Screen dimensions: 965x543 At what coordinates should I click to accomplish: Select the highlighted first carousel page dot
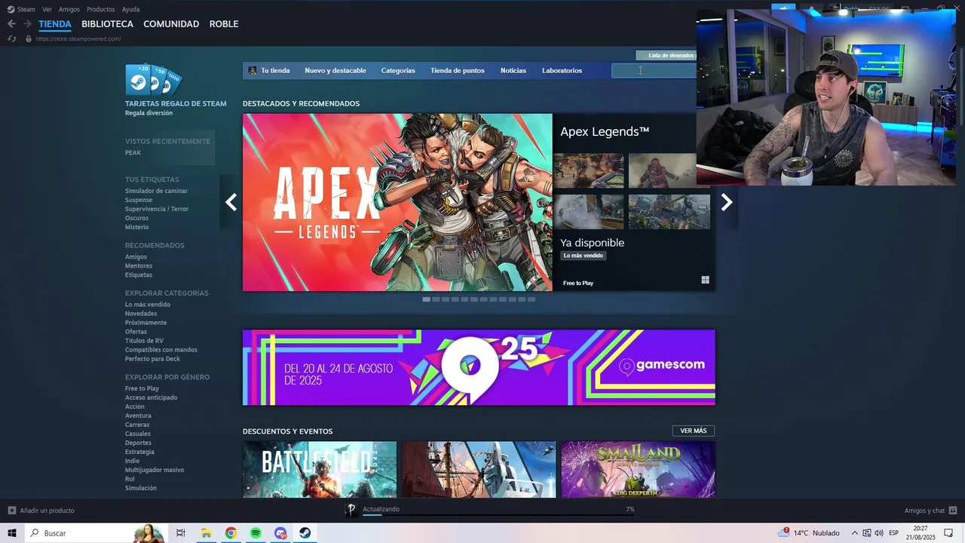427,299
